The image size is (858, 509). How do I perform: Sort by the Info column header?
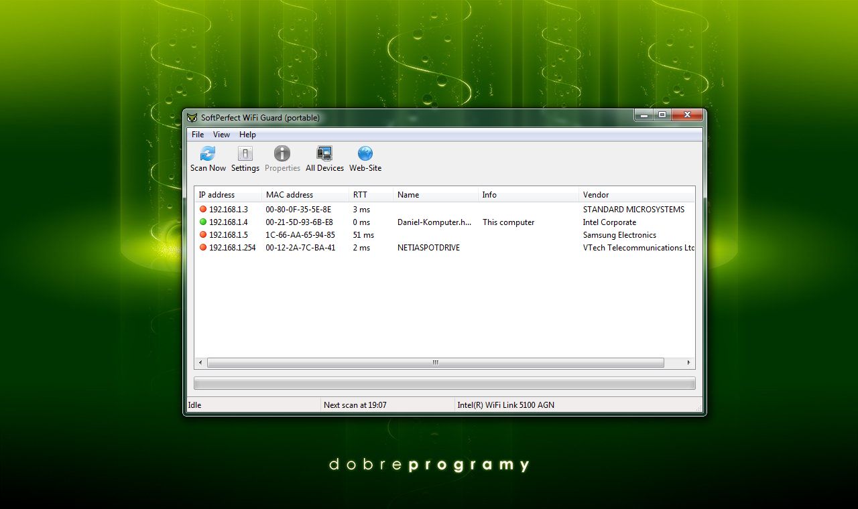[x=528, y=195]
